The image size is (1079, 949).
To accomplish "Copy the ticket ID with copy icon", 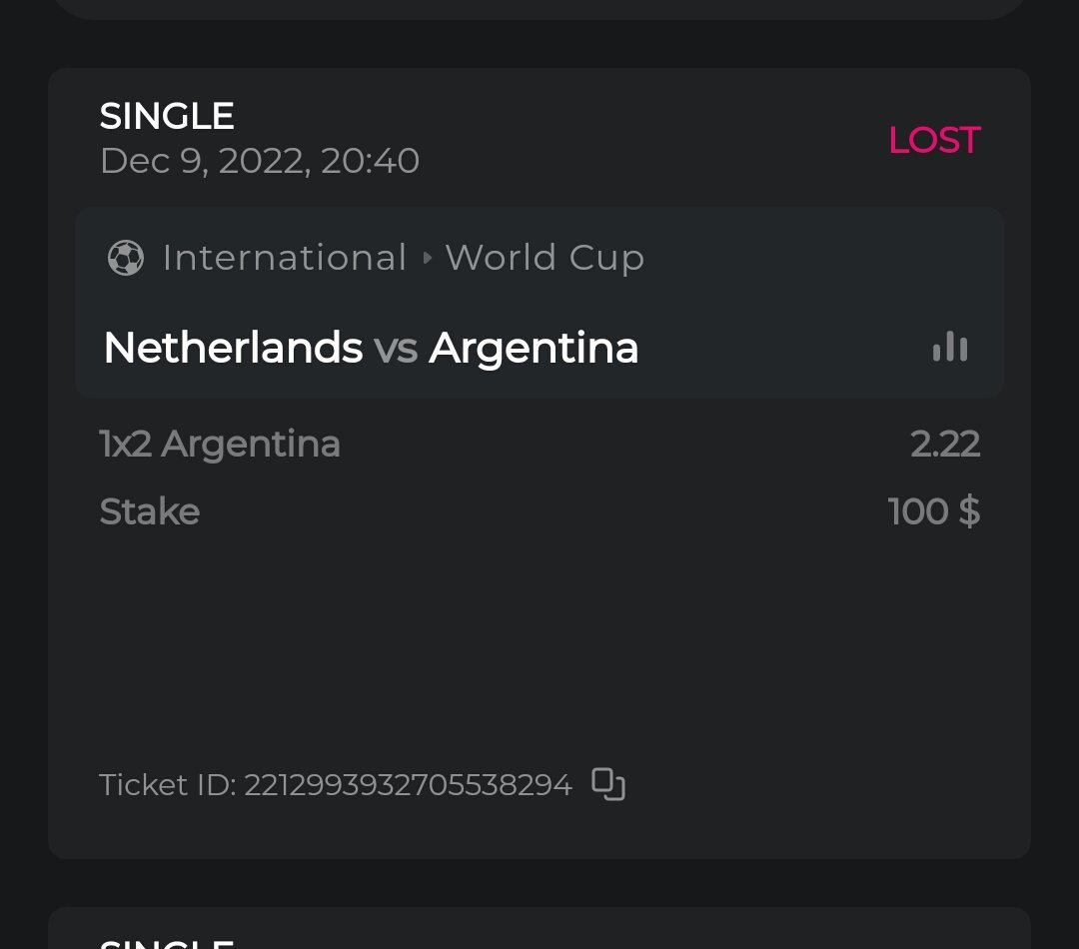I will [608, 784].
